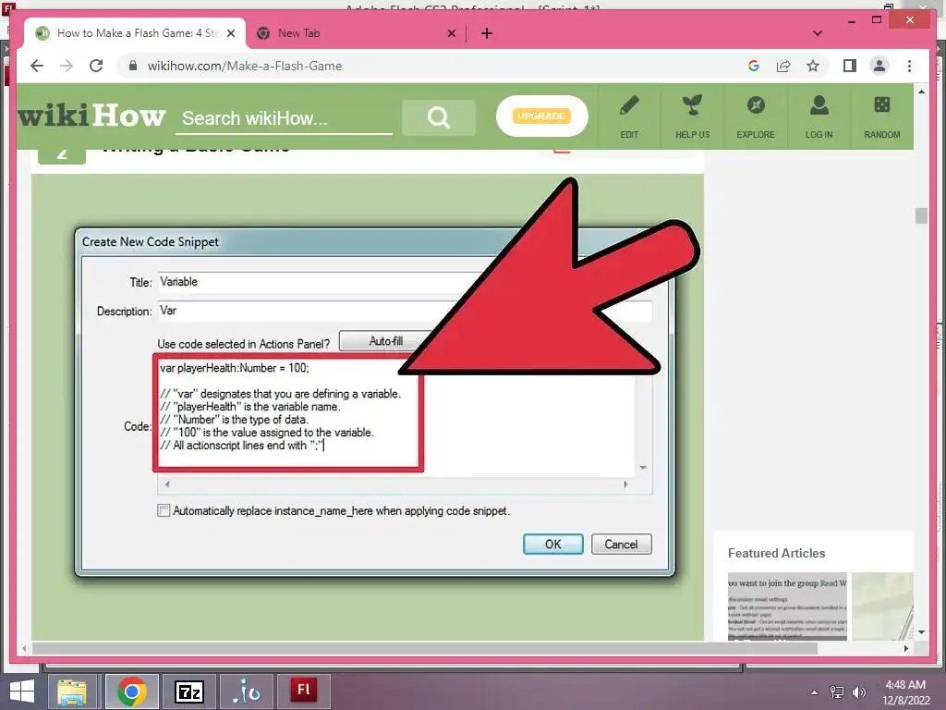The image size is (946, 710).
Task: Click the Auto-fill button
Action: point(385,341)
